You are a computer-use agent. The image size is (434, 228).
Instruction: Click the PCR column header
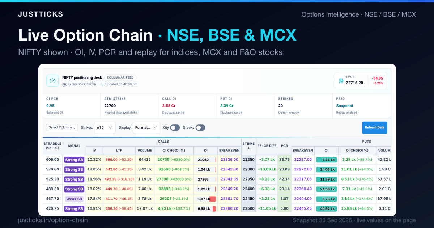[x=285, y=145]
